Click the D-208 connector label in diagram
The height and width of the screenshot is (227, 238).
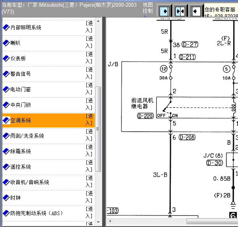[x=187, y=138]
